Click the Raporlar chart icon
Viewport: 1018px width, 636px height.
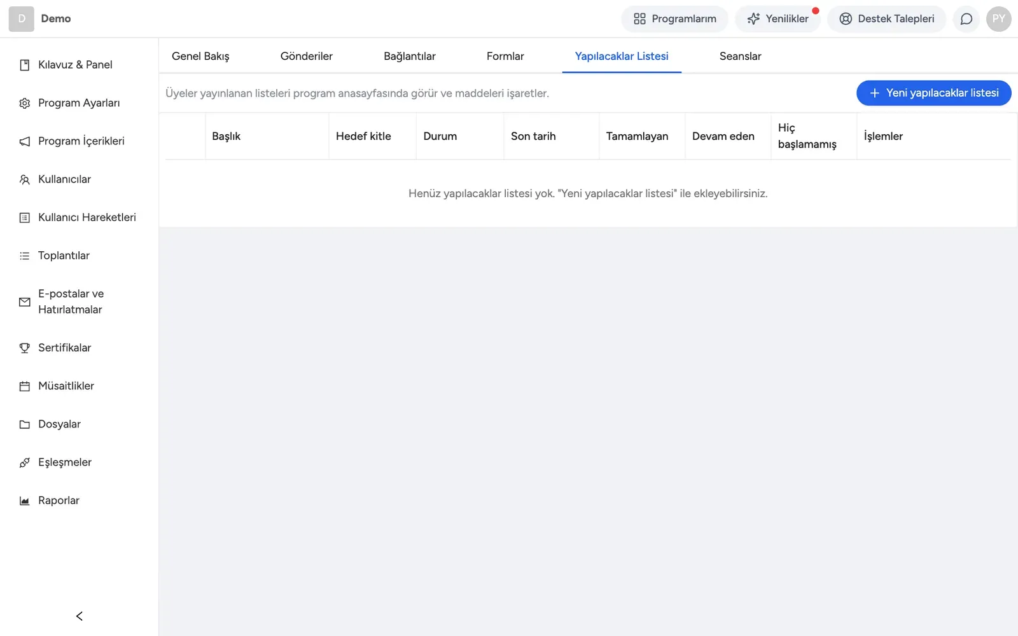(24, 501)
